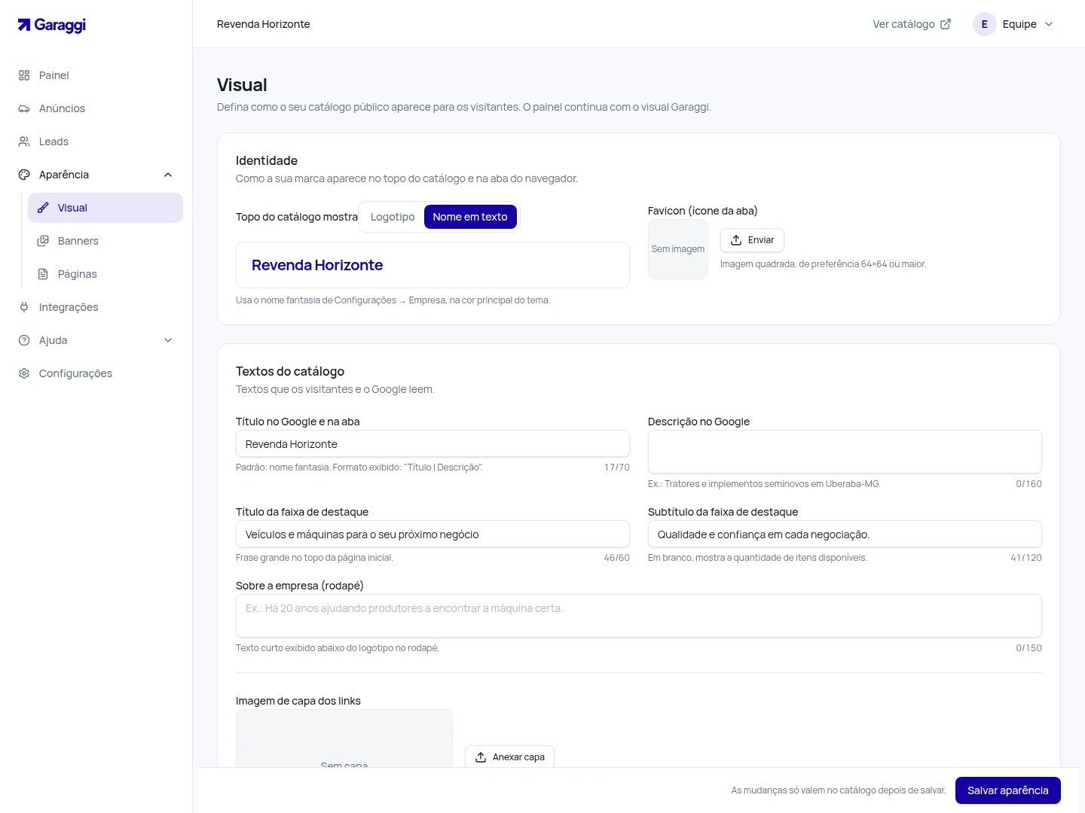Navigate to Anúncios

[96, 108]
